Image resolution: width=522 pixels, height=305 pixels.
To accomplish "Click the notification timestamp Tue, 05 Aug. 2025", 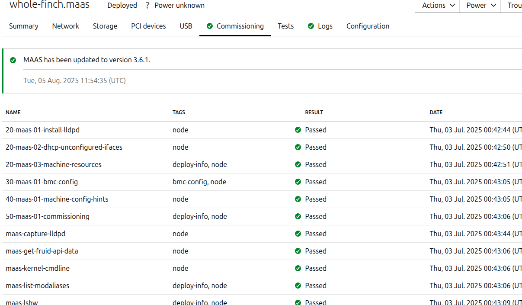I will pyautogui.click(x=74, y=80).
